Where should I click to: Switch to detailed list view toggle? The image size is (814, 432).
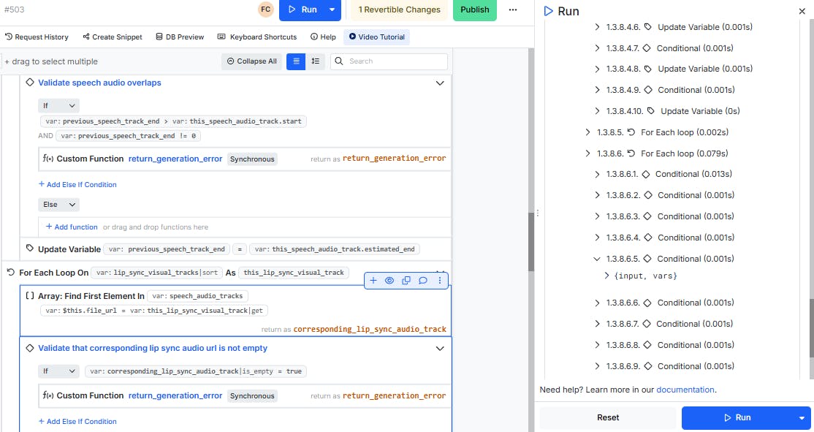(315, 61)
